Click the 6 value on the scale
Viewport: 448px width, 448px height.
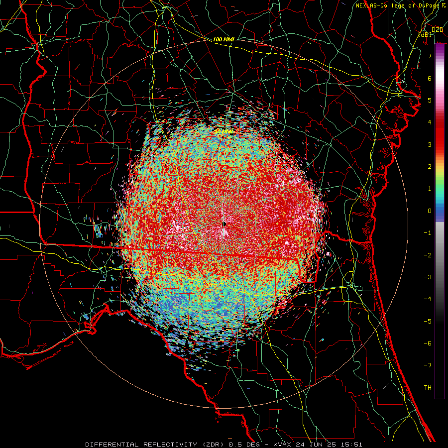[x=430, y=78]
